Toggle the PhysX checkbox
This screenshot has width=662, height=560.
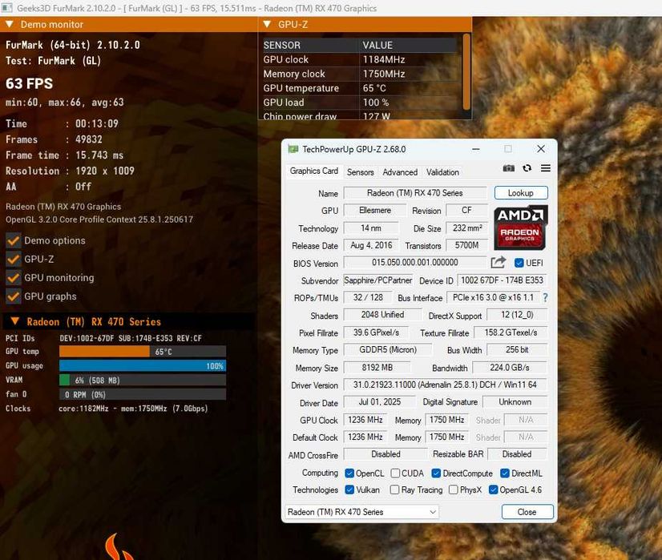tap(453, 489)
